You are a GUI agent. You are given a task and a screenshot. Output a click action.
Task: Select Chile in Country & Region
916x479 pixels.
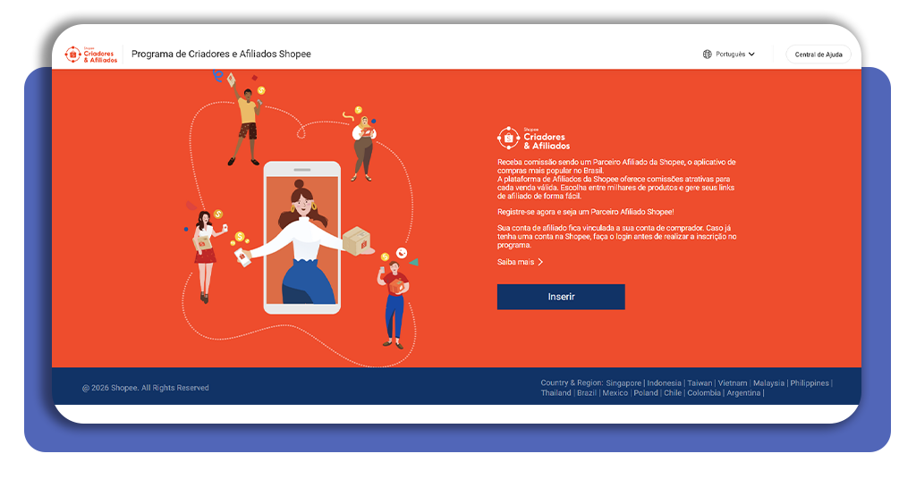(673, 393)
